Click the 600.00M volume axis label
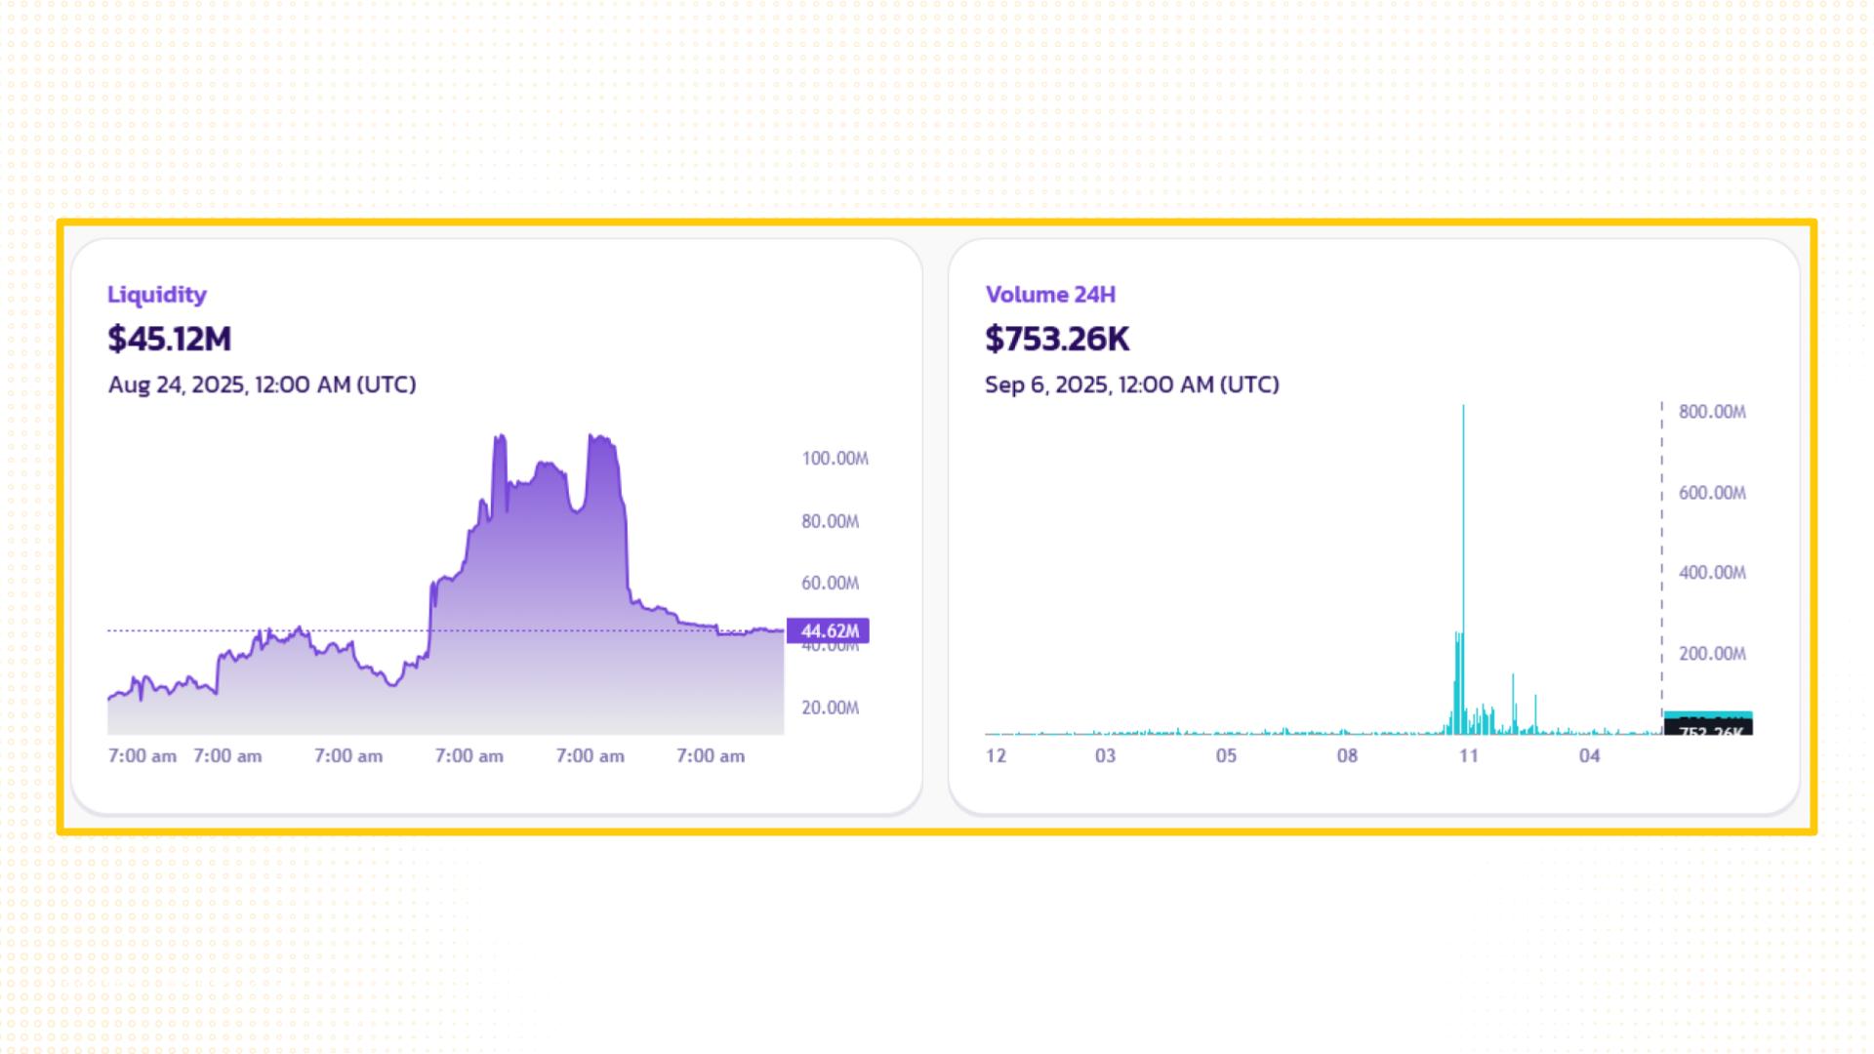The image size is (1874, 1054). (1712, 493)
